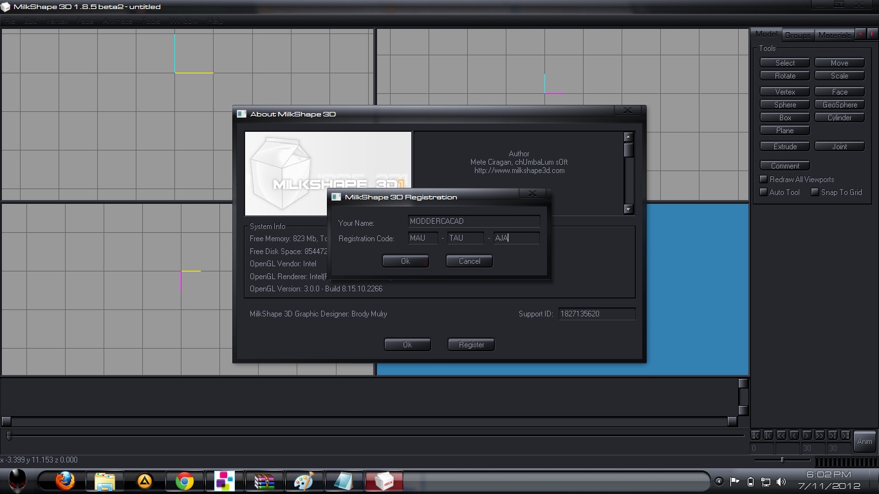Click the first Registration Code field MAU

423,238
